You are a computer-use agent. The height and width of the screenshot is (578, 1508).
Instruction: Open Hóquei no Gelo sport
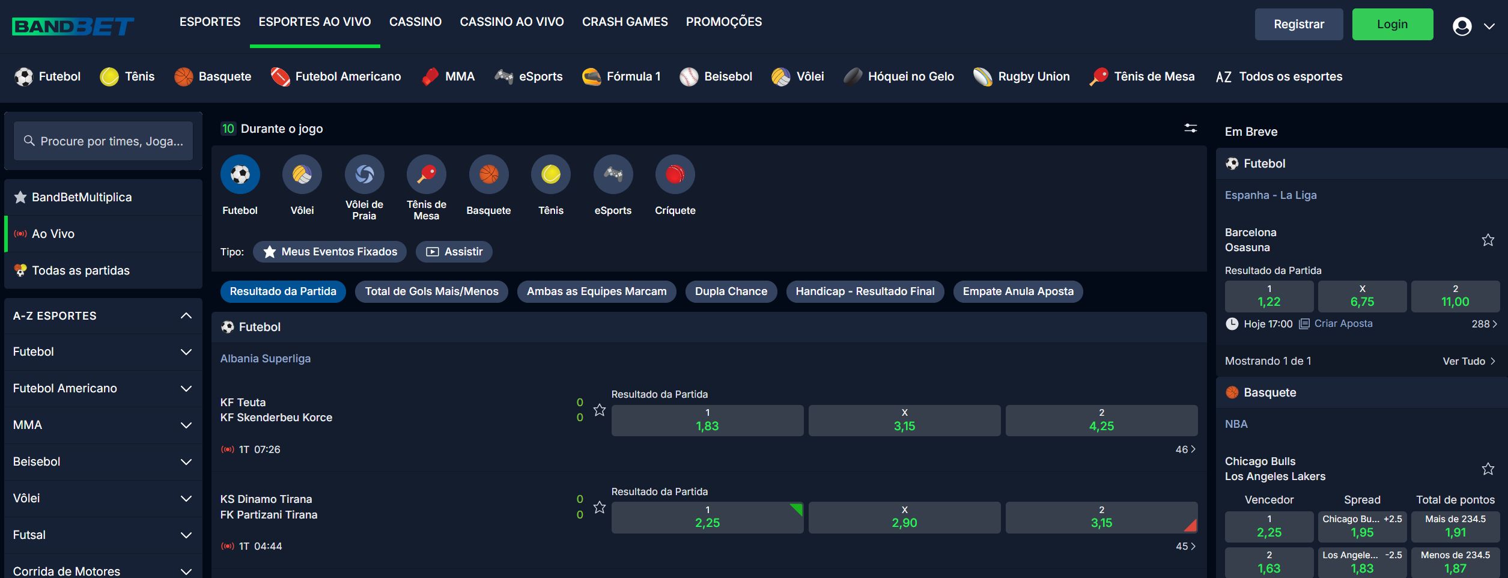(x=899, y=76)
